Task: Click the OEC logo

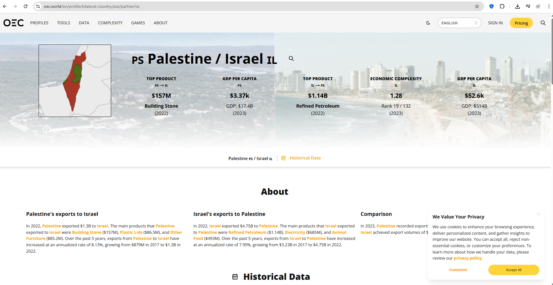Action: [14, 23]
